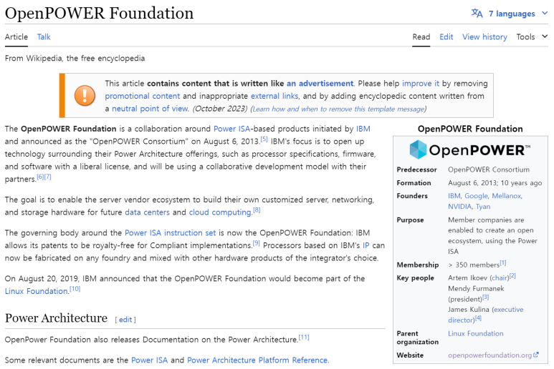Screen dimensions: 554x369
Task: Open Tyan founder link in infobox
Action: tap(483, 207)
